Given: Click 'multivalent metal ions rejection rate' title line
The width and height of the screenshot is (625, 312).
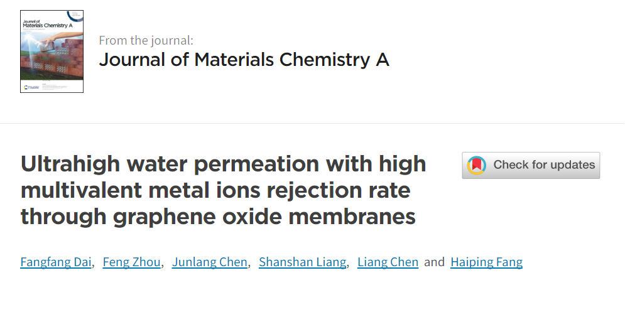Looking at the screenshot, I should 216,190.
